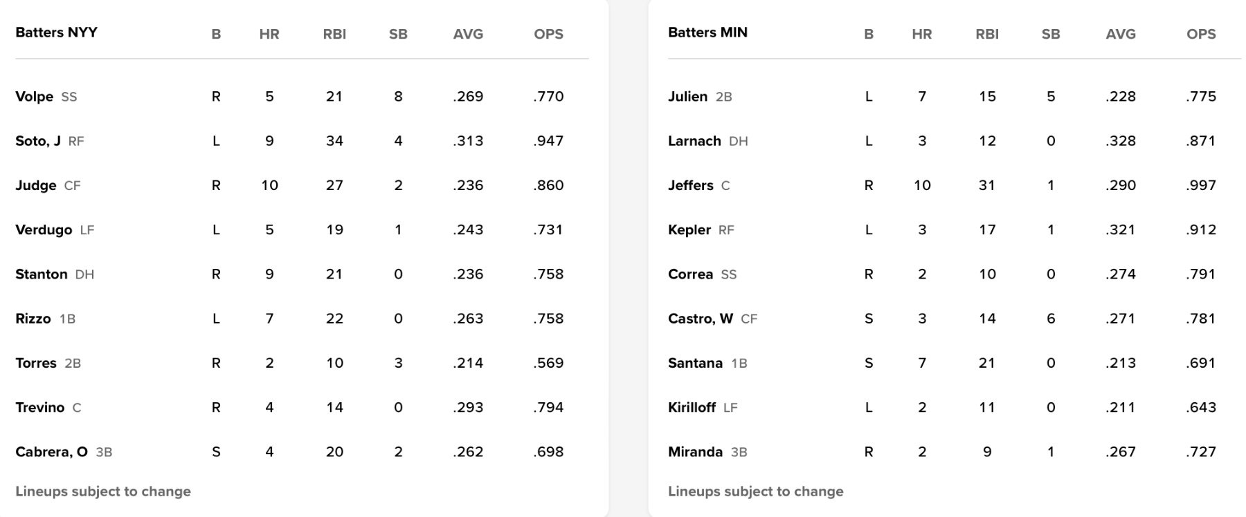The width and height of the screenshot is (1246, 517).
Task: Click Stanton in the Yankees batters
Action: pos(41,274)
